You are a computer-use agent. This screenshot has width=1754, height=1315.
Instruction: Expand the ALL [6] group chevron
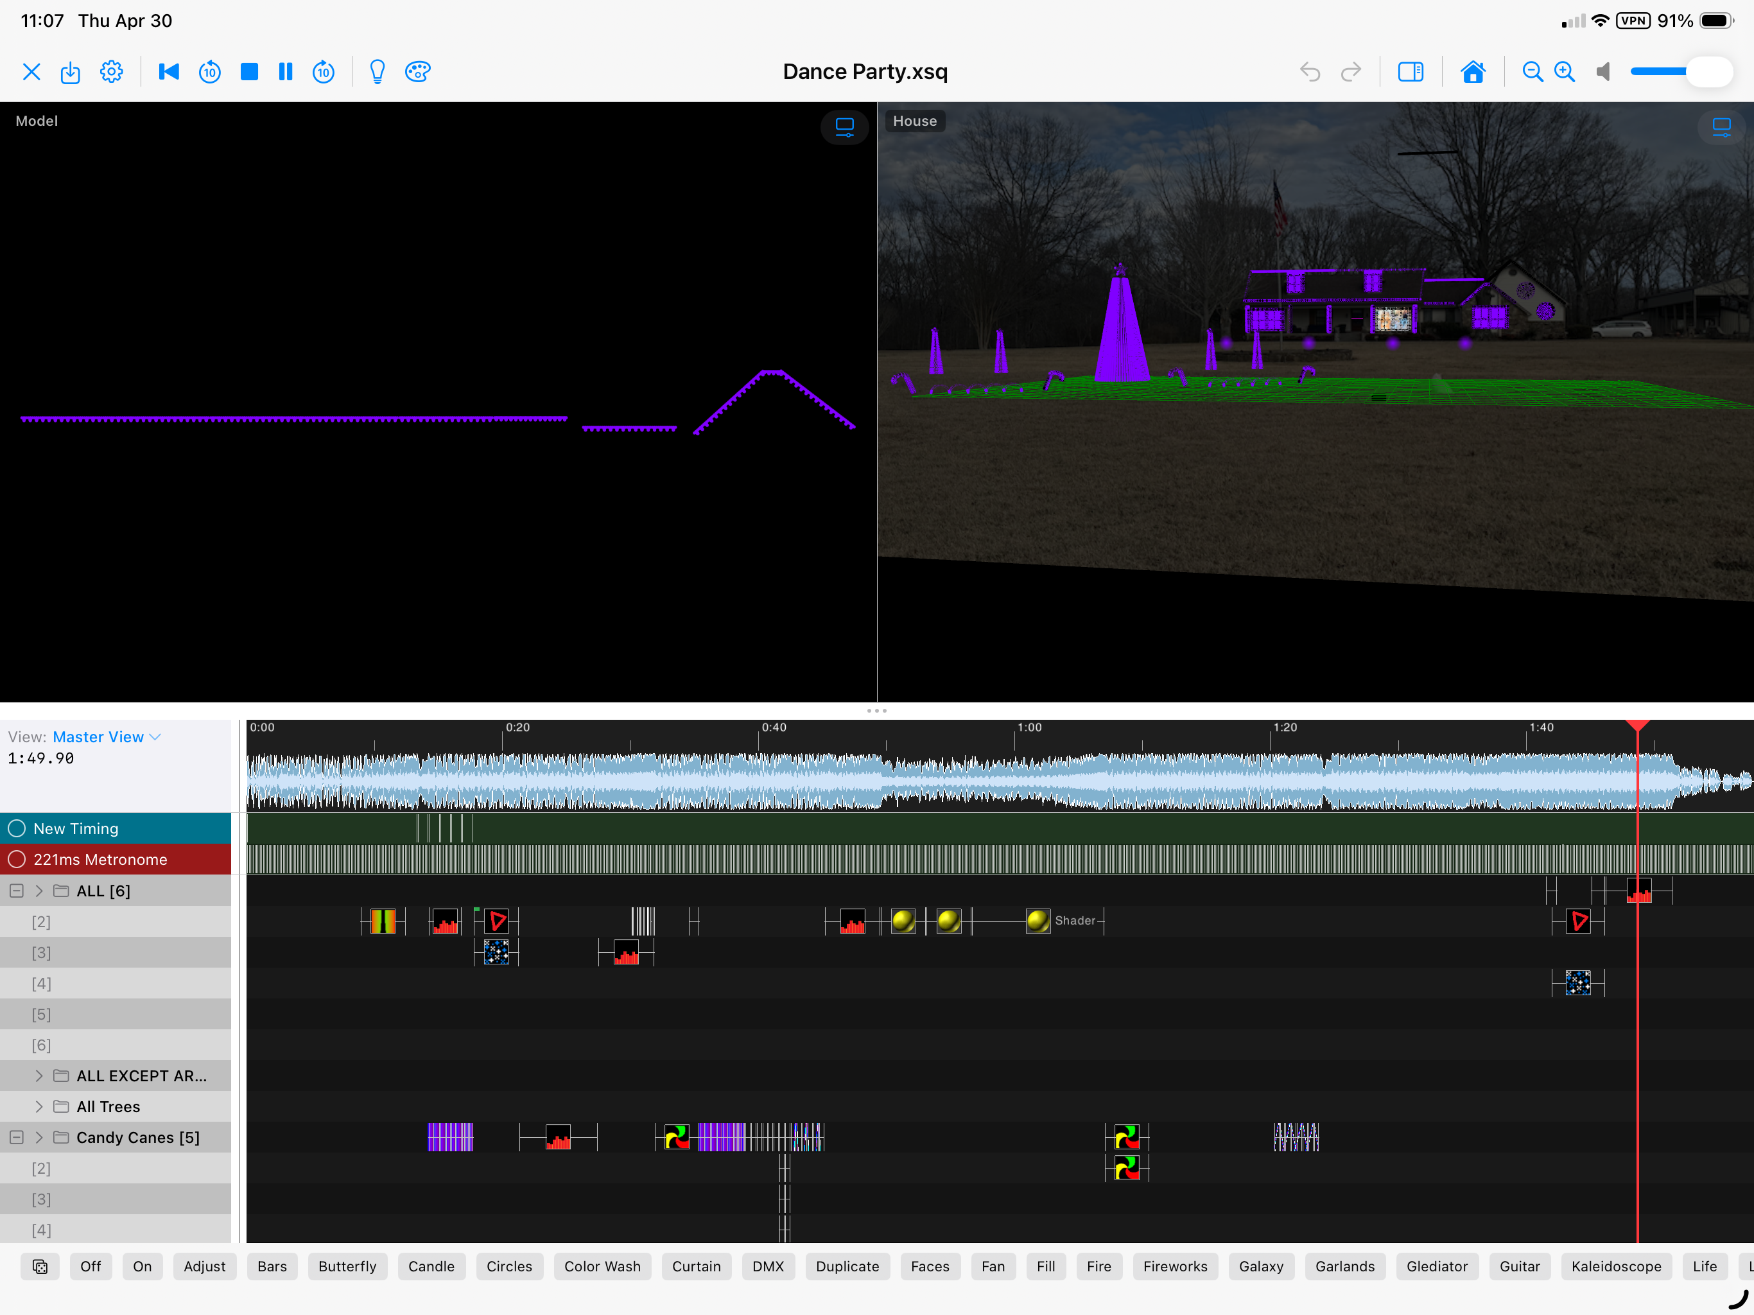[39, 891]
